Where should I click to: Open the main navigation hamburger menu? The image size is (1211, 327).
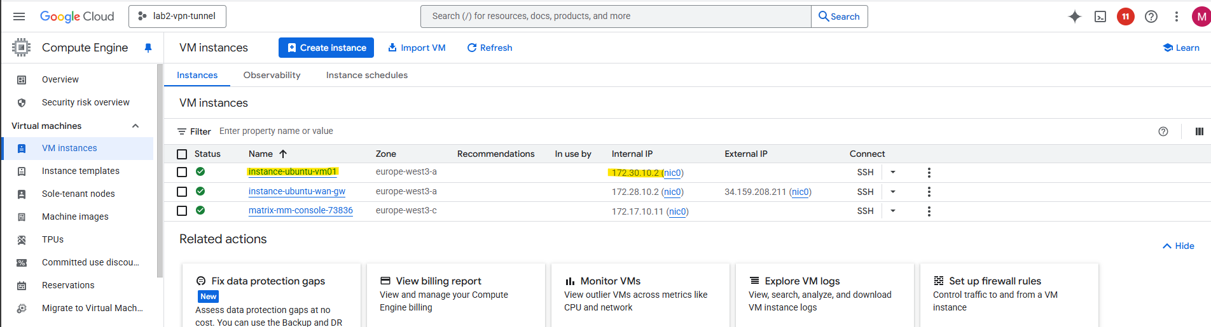click(19, 17)
